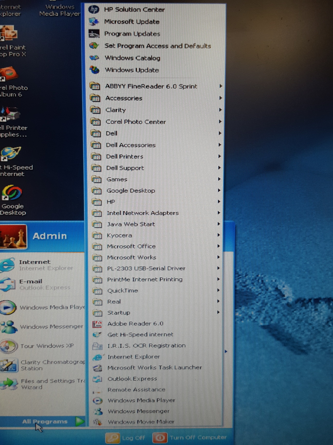Image resolution: width=333 pixels, height=445 pixels.
Task: Open Windows Movie Maker icon
Action: (98, 422)
